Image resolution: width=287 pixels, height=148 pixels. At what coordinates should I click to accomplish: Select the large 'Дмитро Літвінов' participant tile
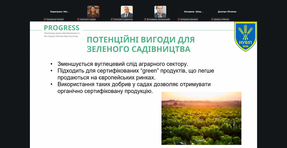(227, 12)
